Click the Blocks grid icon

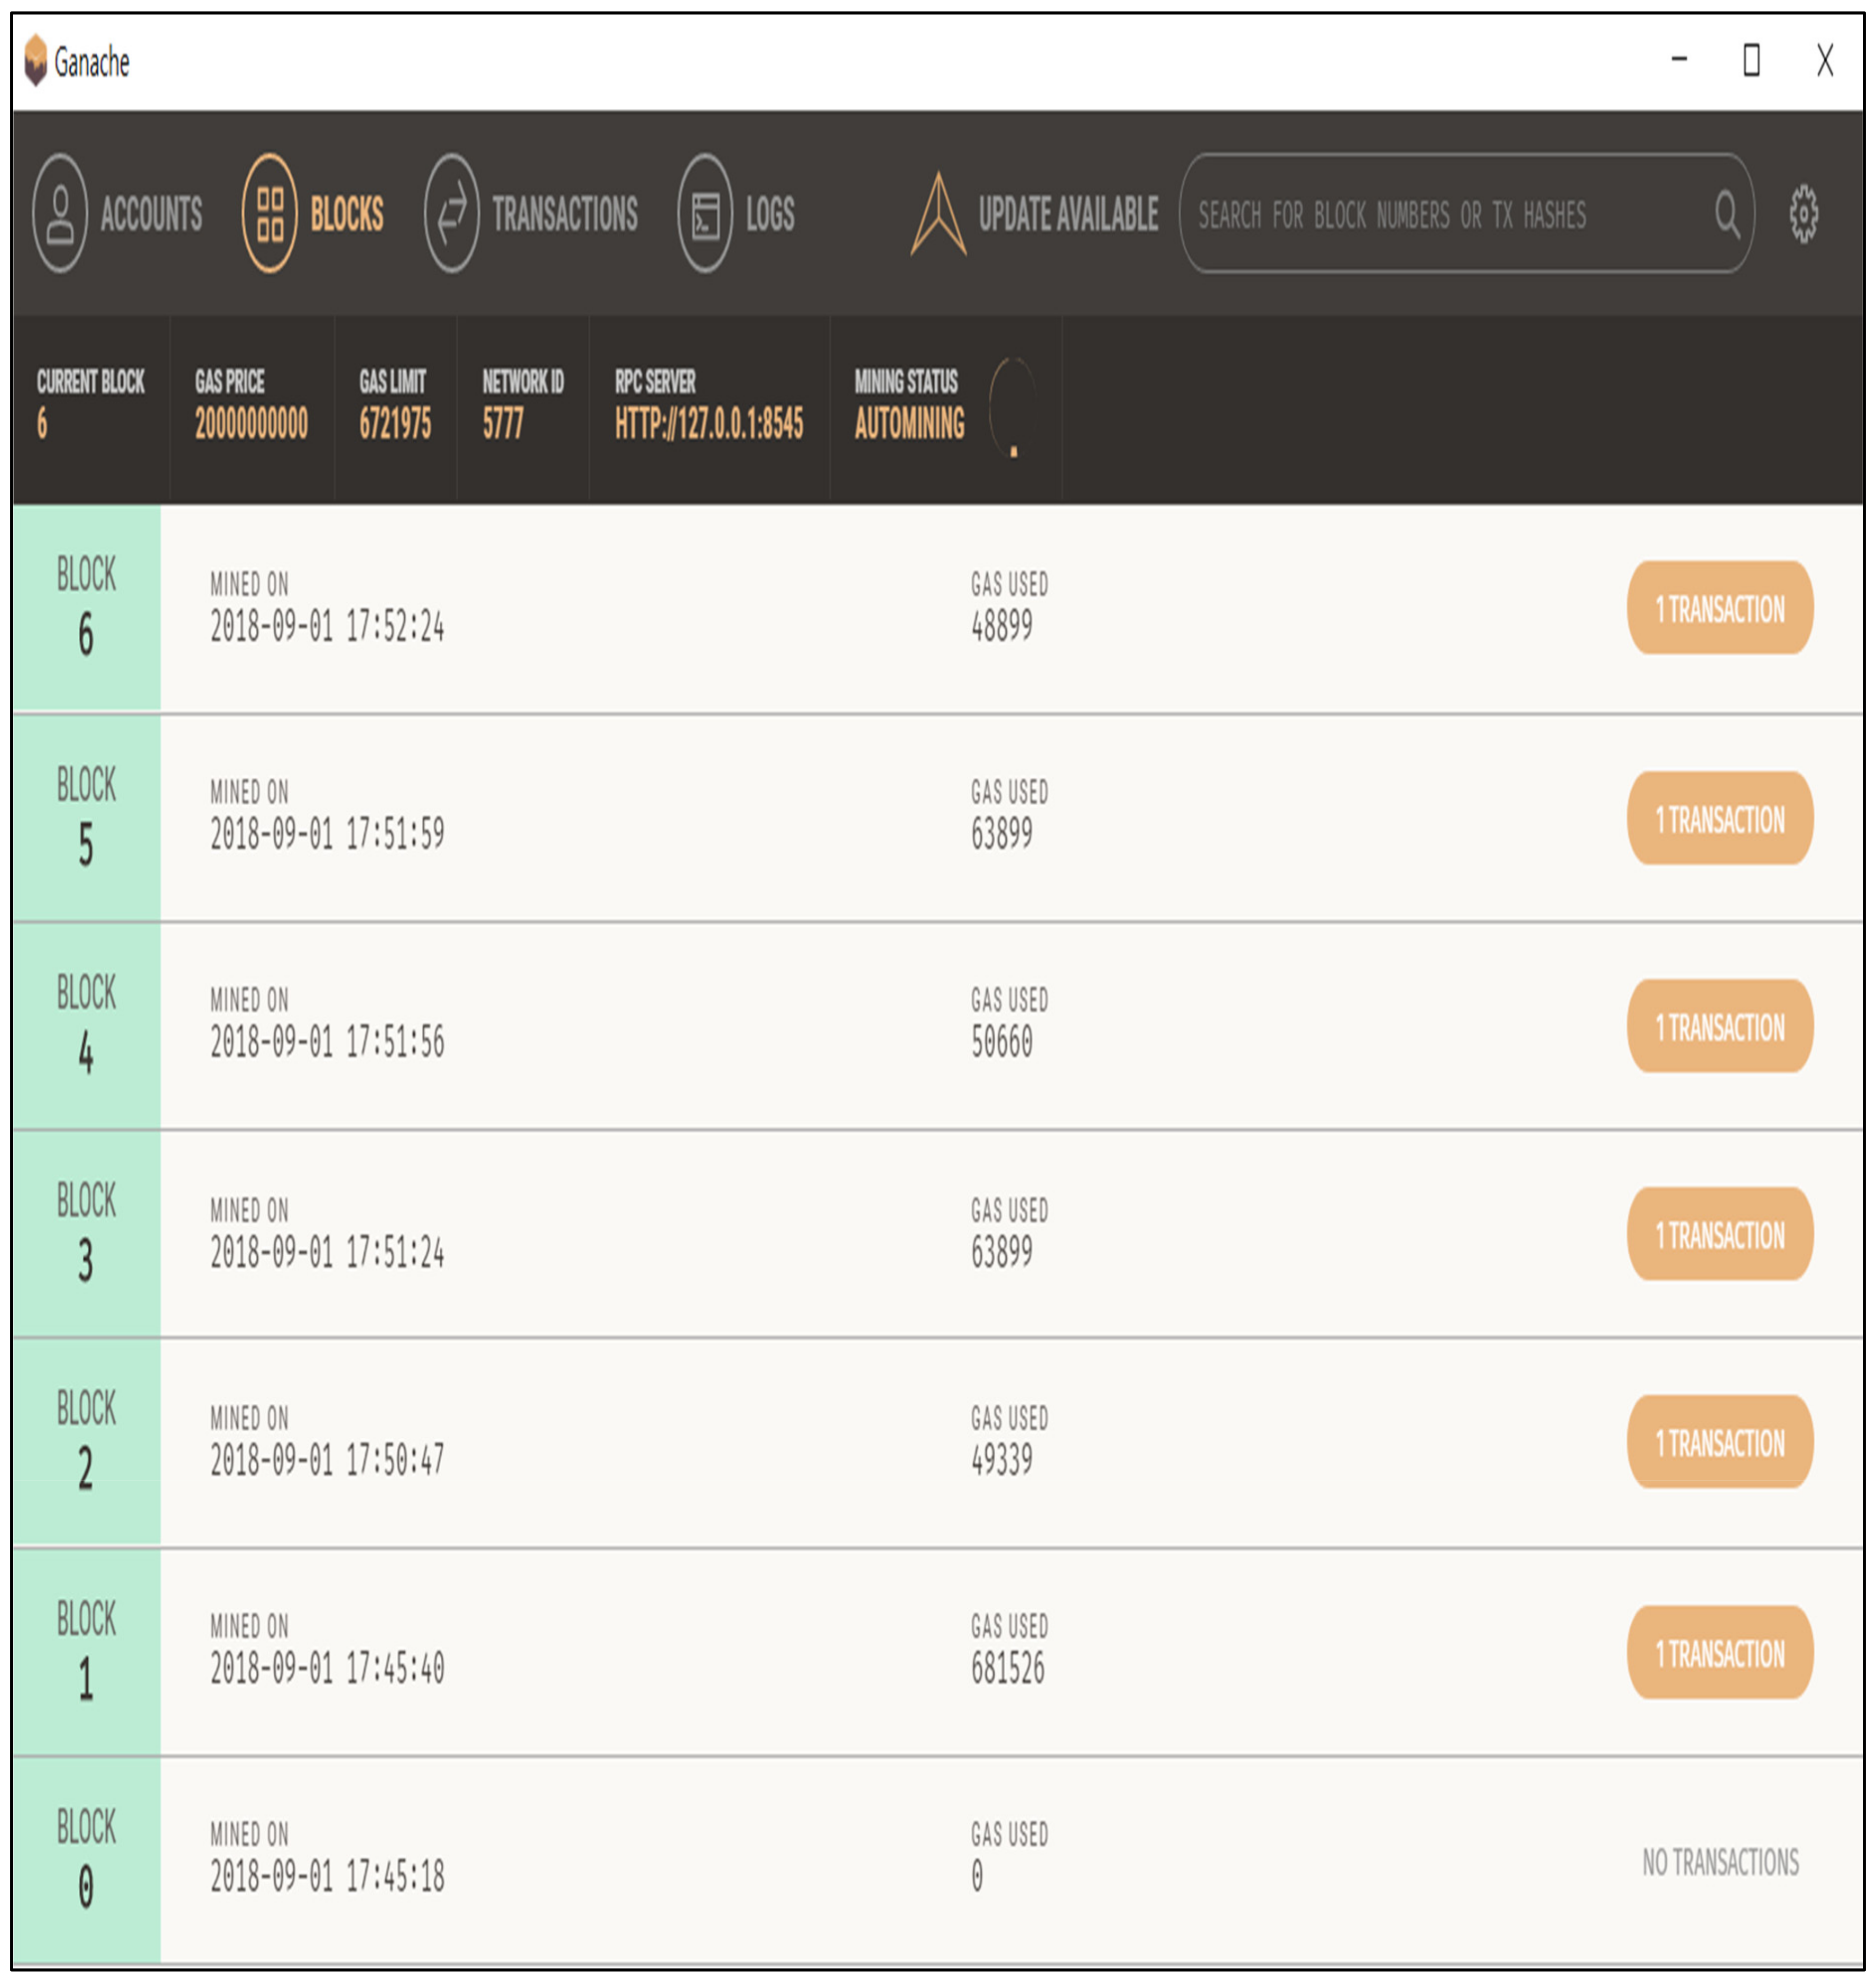coord(269,213)
